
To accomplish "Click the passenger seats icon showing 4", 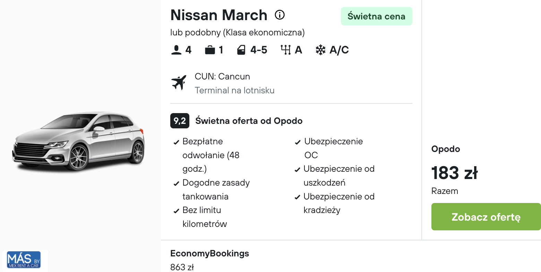I will (x=176, y=50).
